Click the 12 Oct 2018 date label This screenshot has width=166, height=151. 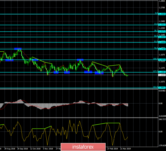click(35, 148)
